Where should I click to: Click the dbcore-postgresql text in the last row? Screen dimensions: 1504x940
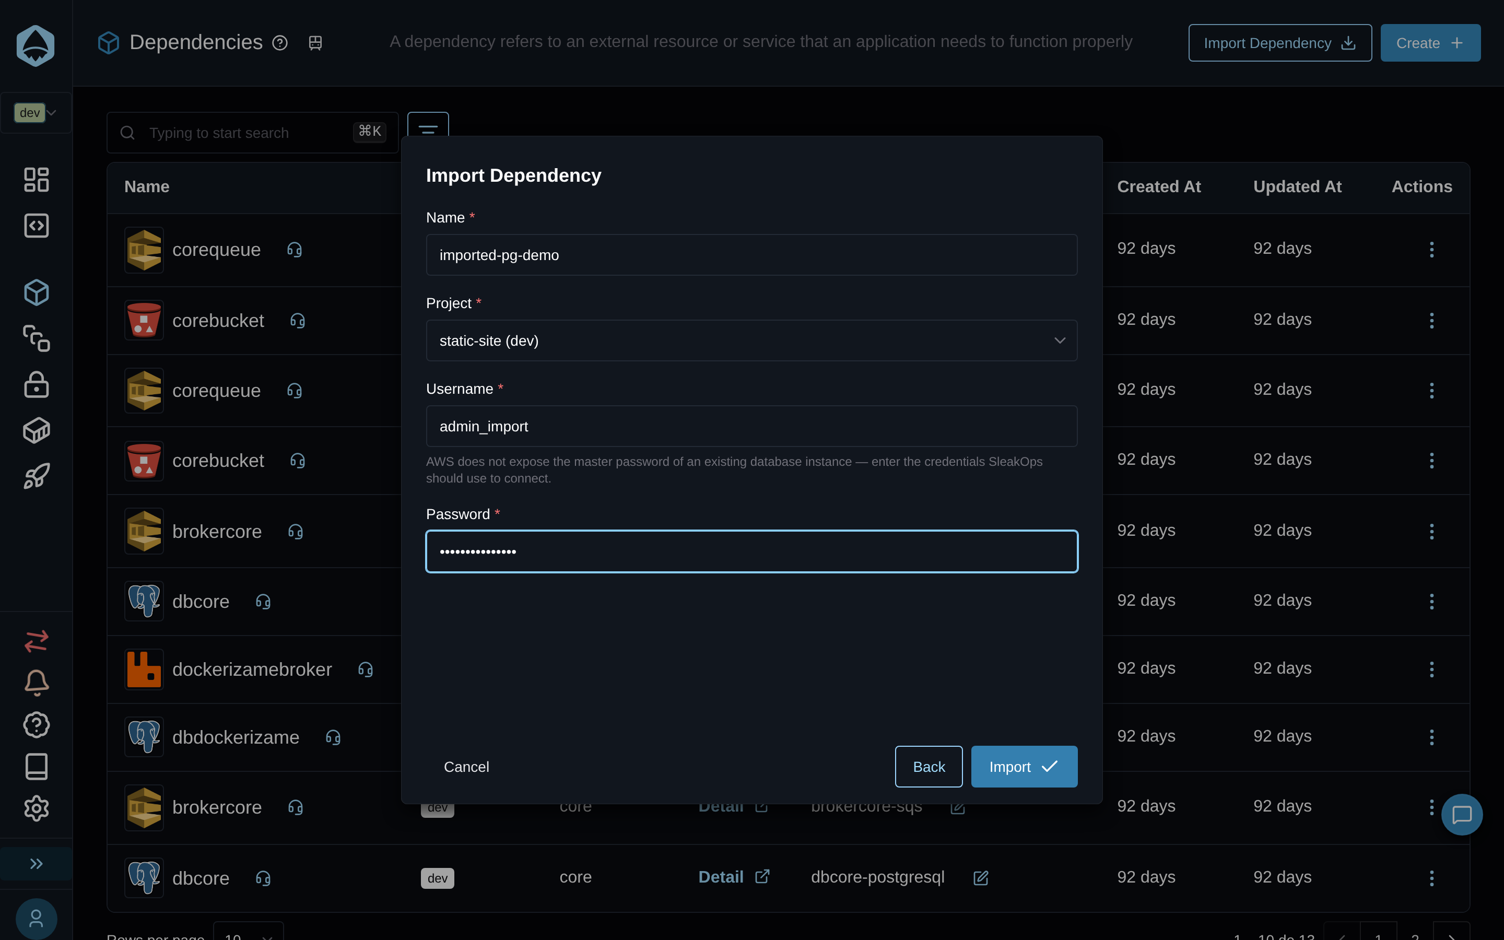[x=877, y=877]
